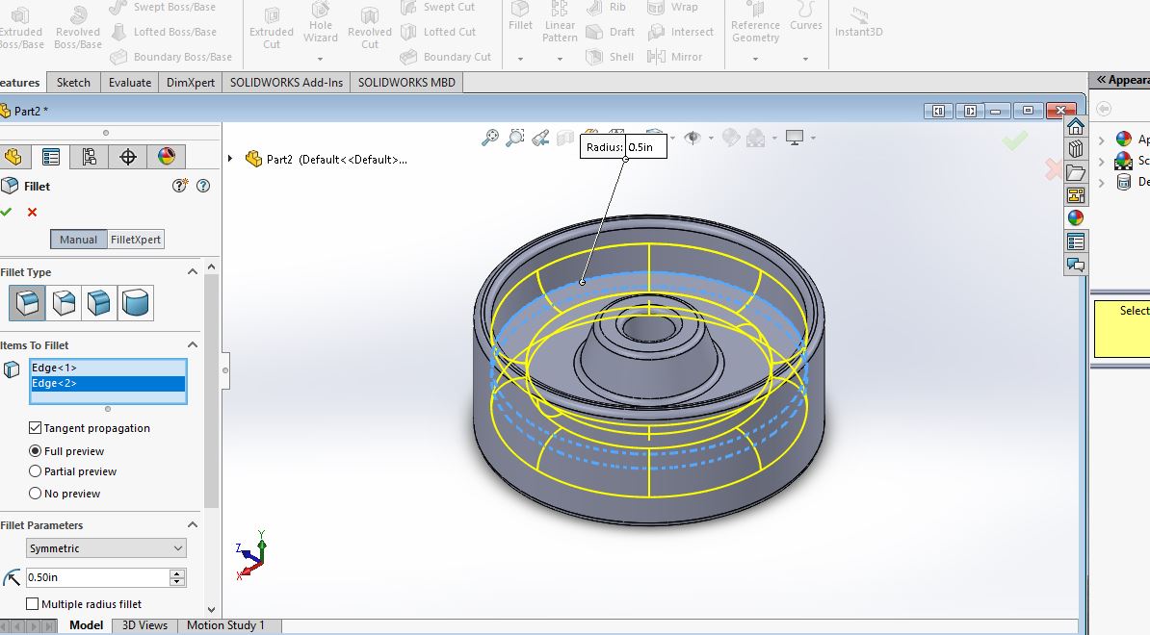Select the Full Round Fillet type
Screen dimensions: 1150x635
click(x=135, y=302)
